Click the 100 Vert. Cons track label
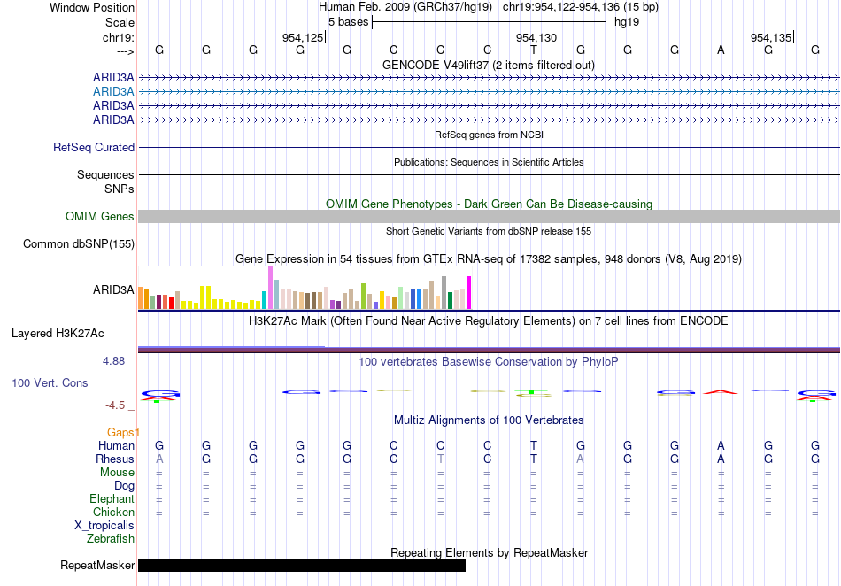 [x=50, y=382]
